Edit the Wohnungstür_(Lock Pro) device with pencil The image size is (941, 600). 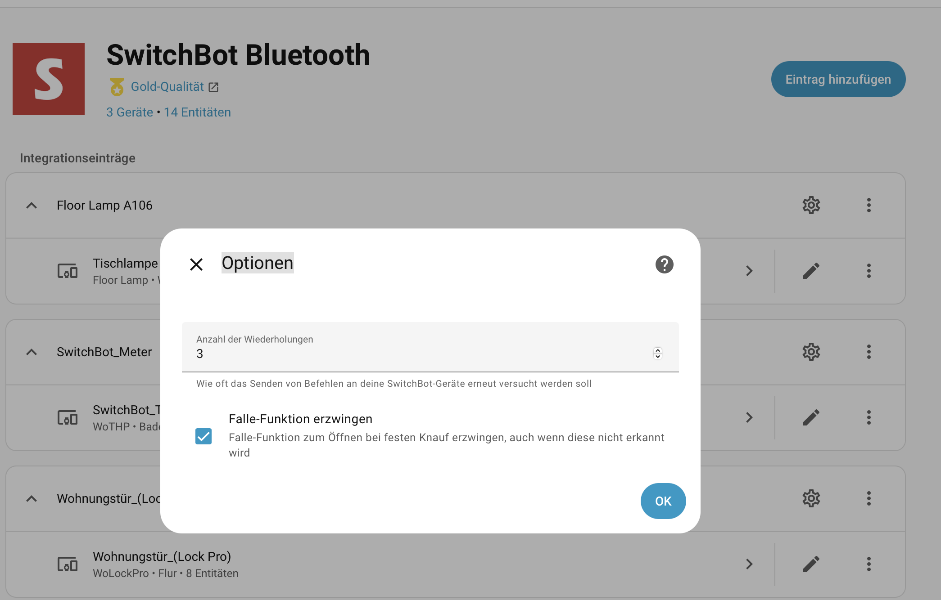(811, 564)
